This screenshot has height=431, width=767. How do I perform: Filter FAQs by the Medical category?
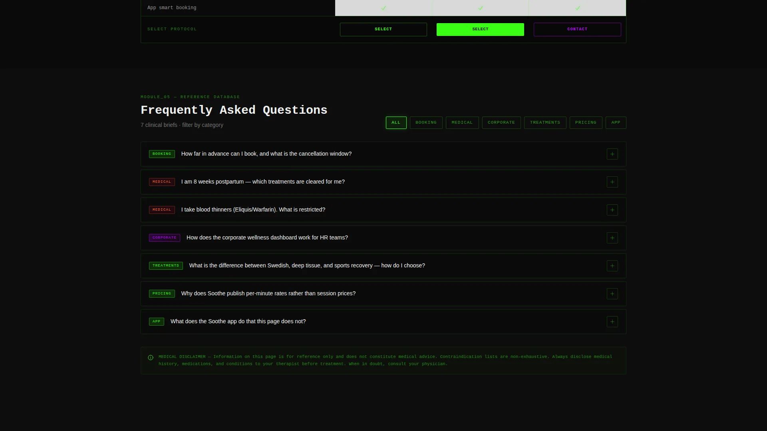462,123
